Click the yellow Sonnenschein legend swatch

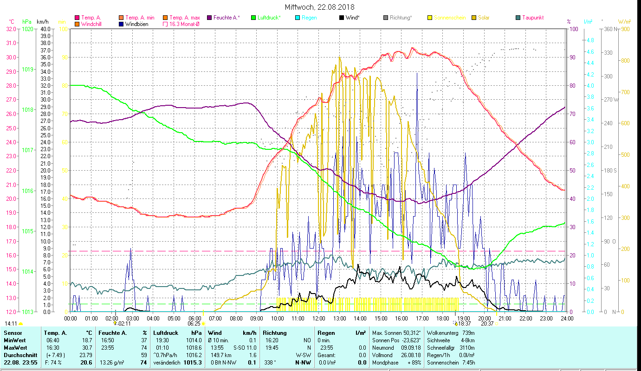pyautogui.click(x=430, y=18)
